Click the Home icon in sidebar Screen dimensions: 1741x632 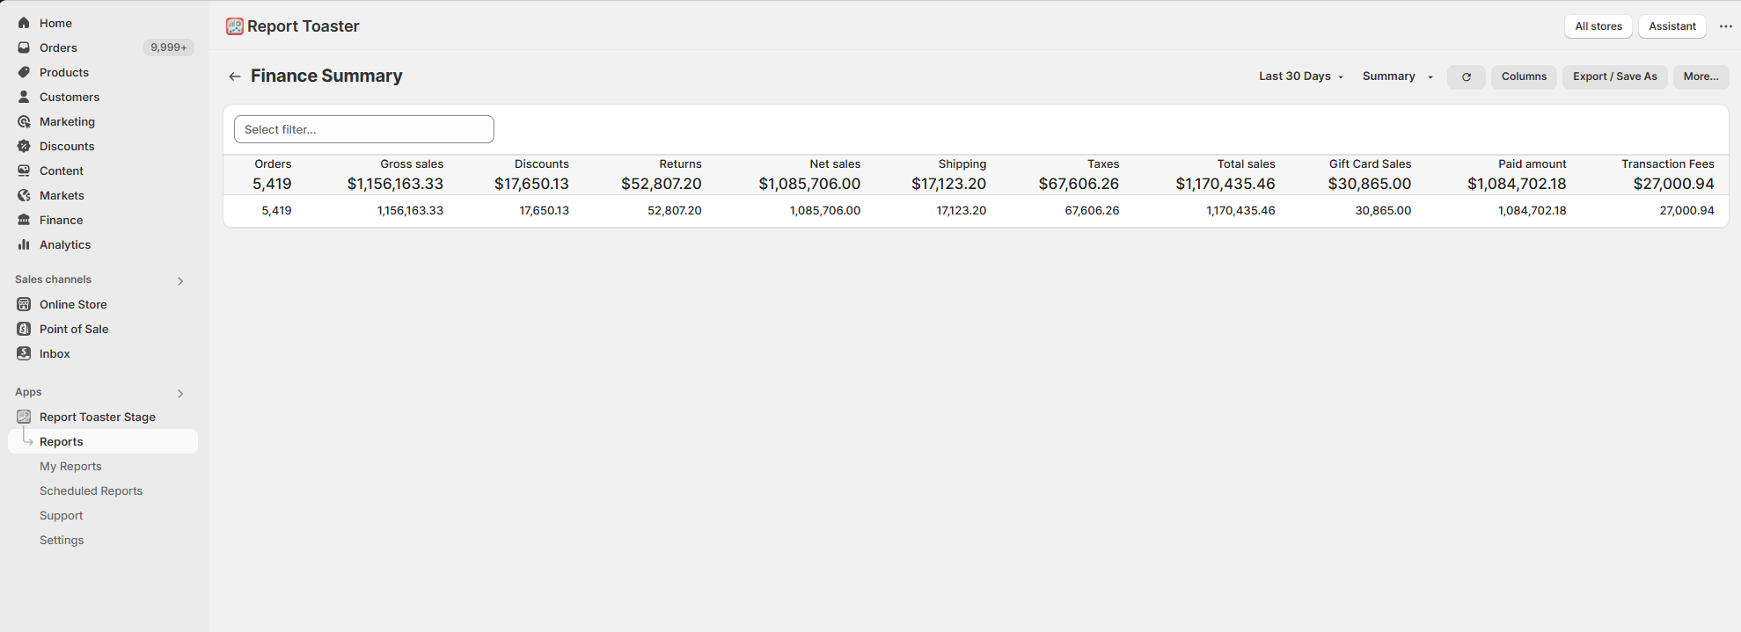coord(24,23)
